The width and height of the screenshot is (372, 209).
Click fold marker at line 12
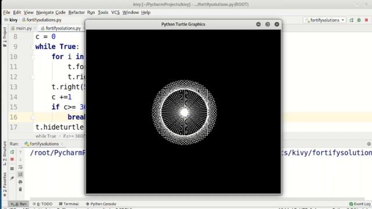point(33,77)
